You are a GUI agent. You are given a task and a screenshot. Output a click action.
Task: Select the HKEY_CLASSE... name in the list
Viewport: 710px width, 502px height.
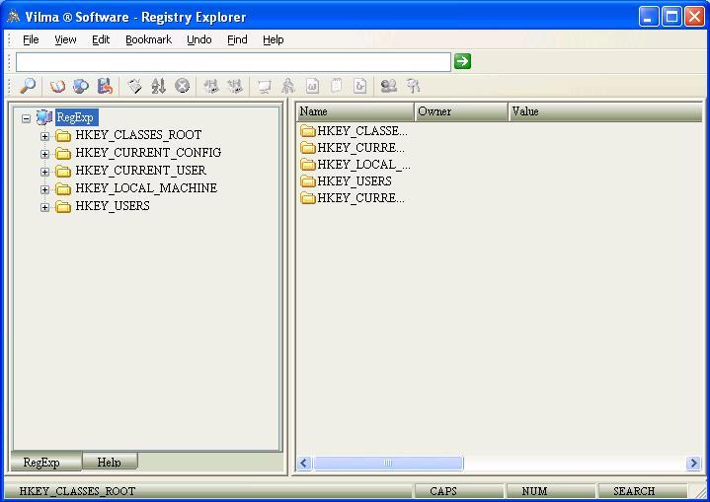[362, 131]
